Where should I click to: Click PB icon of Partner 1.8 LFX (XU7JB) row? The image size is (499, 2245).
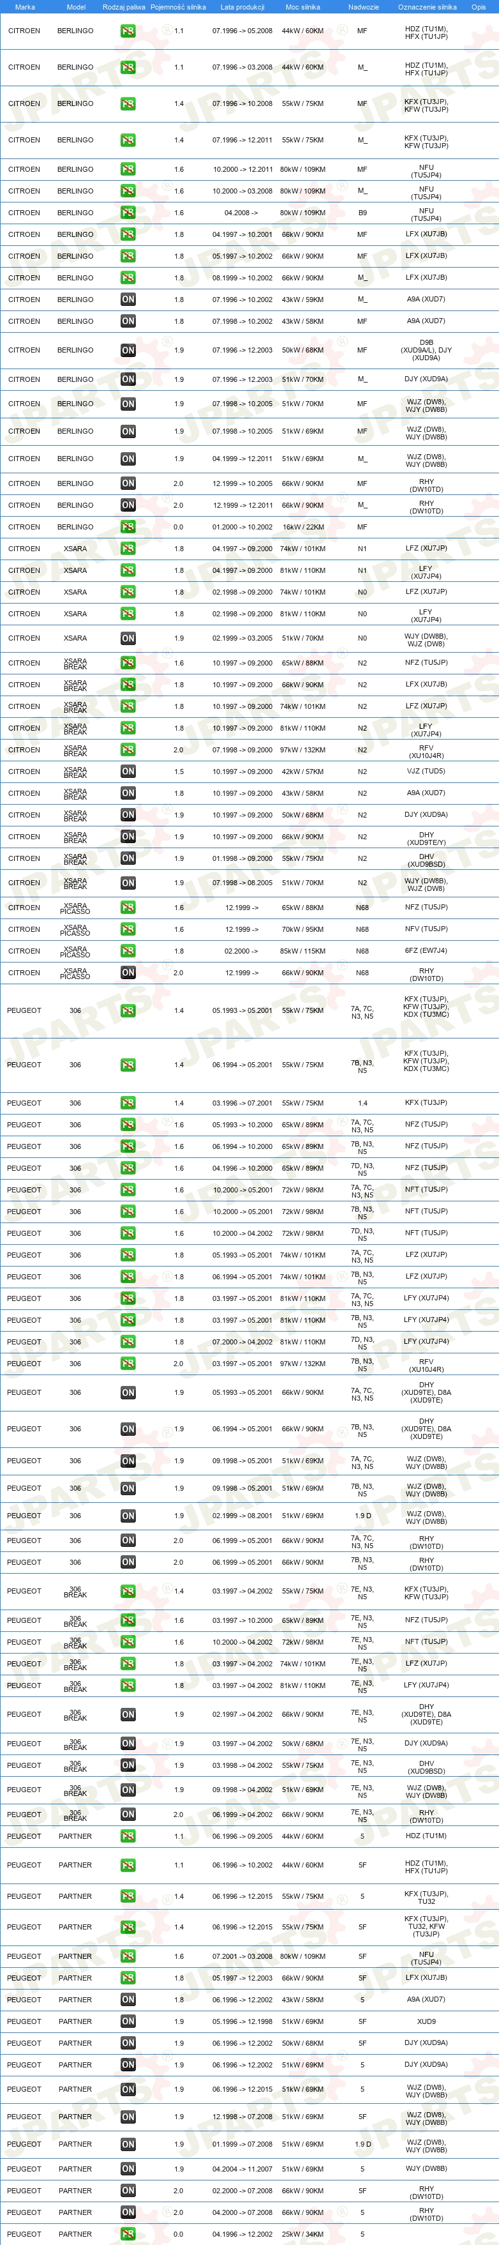point(128,1978)
